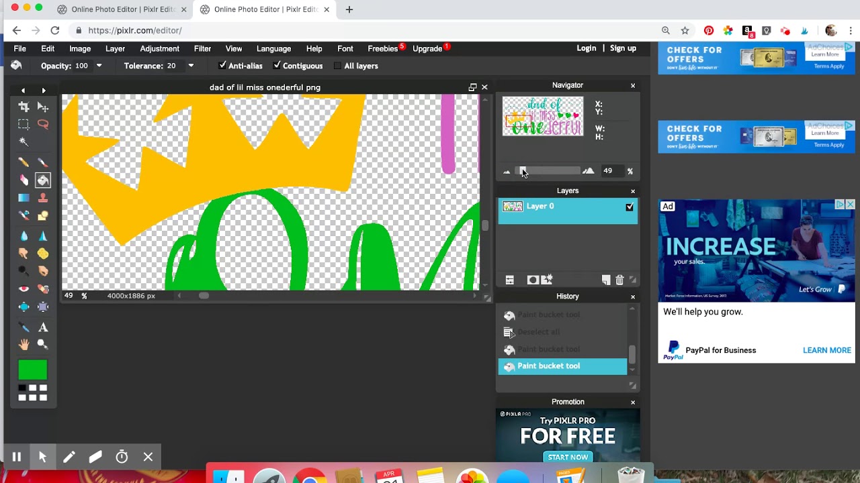
Task: Select the Dodge tool
Action: (x=24, y=271)
